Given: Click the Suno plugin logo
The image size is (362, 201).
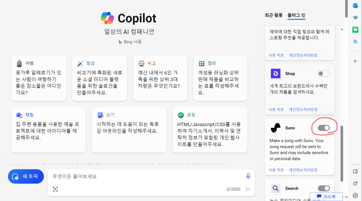Looking at the screenshot, I should point(276,128).
